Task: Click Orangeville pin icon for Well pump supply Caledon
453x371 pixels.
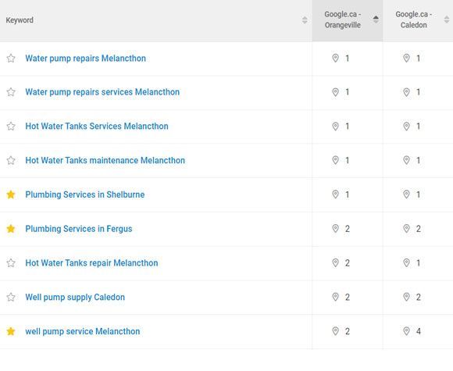Action: tap(335, 297)
